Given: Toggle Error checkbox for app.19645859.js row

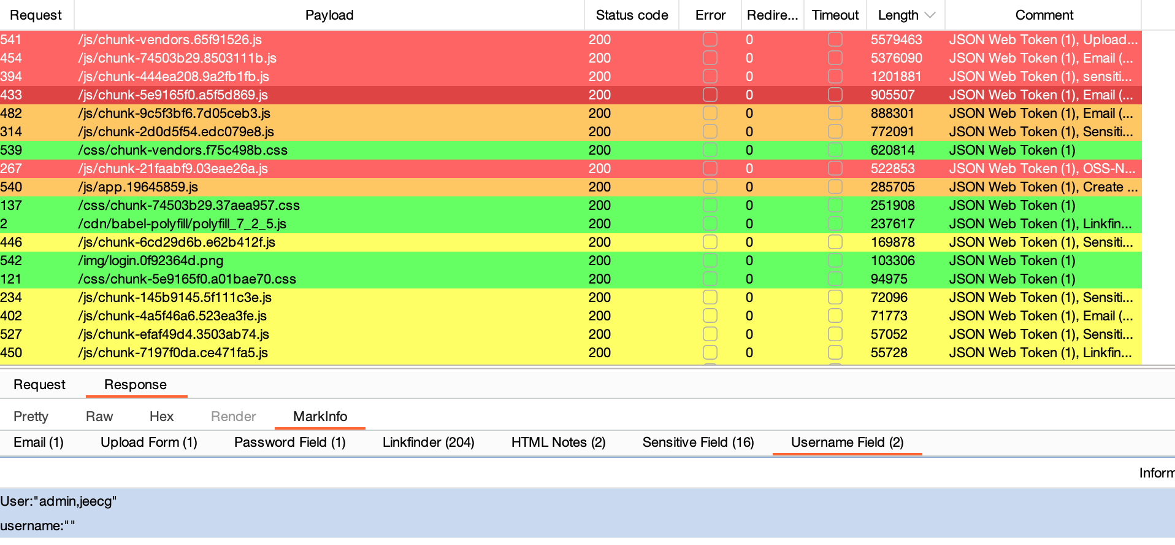Looking at the screenshot, I should pos(710,187).
